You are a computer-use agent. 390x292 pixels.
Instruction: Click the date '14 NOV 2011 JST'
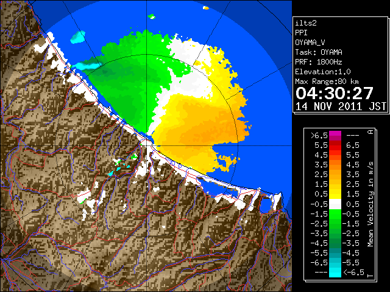341,106
